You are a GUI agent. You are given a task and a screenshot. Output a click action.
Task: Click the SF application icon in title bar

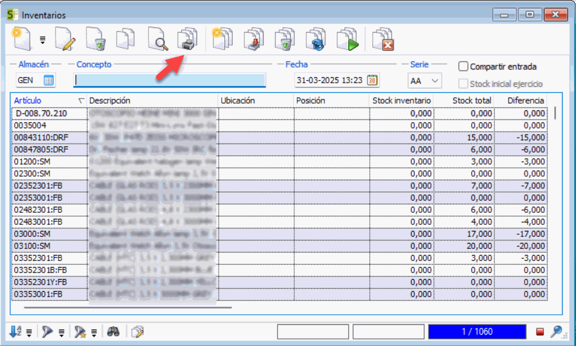pos(13,14)
